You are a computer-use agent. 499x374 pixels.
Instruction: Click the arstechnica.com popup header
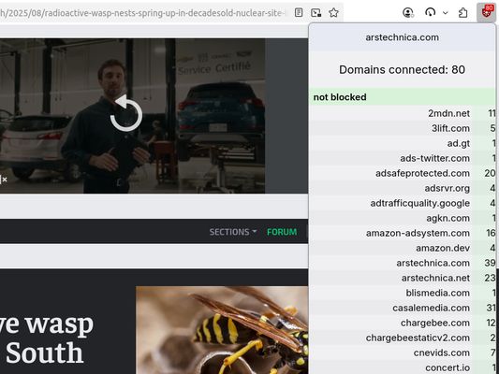402,37
